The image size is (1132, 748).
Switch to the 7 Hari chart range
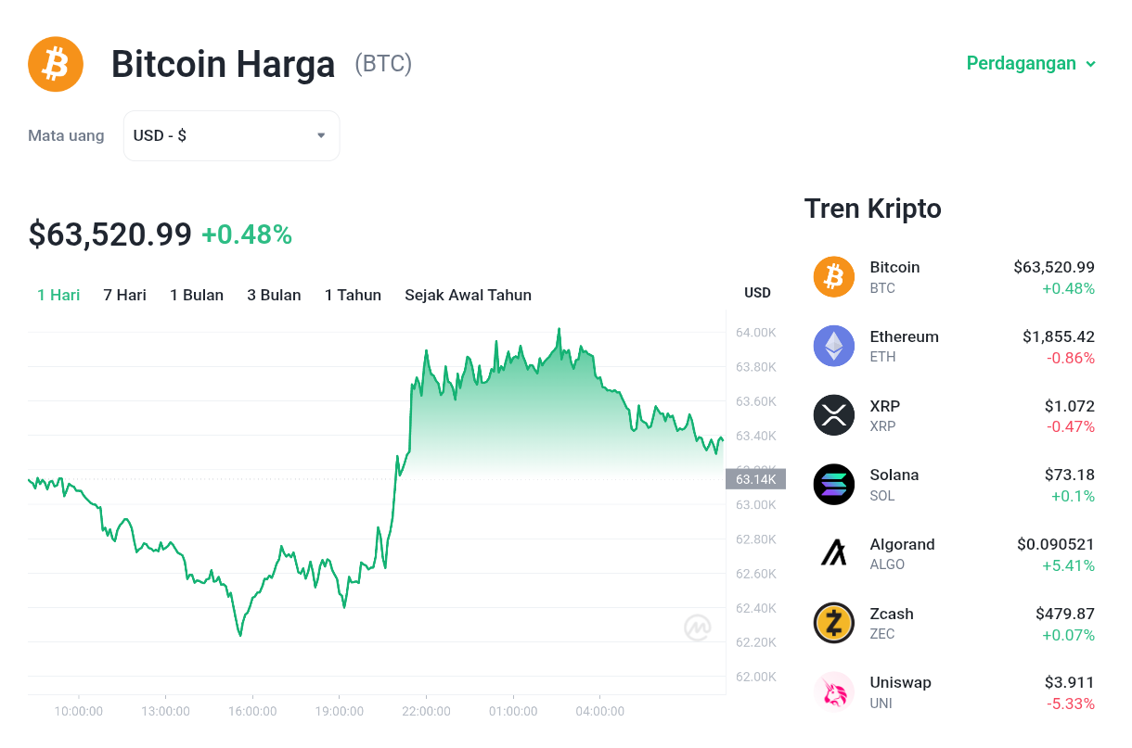[125, 295]
